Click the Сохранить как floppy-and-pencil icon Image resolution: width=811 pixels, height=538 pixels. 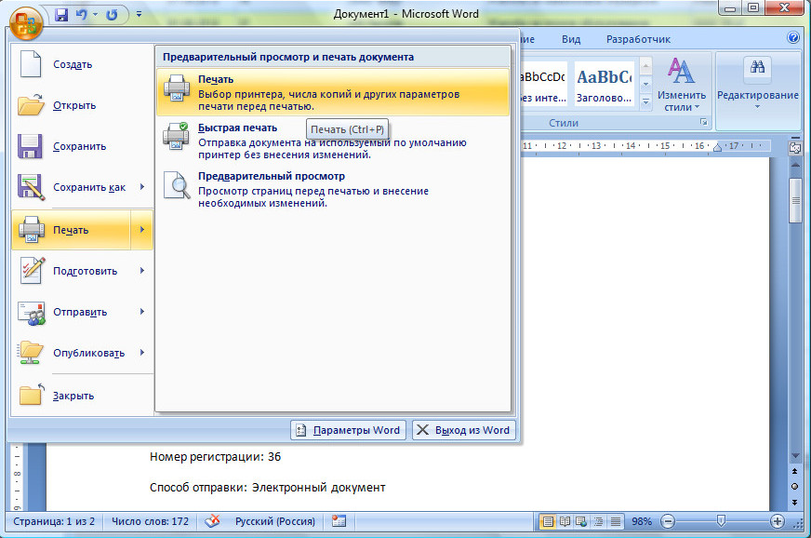pos(31,187)
